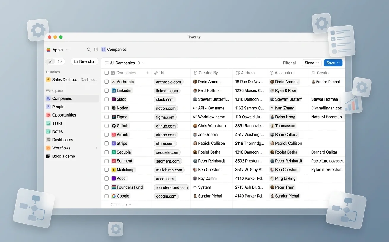
Task: Start a New chat
Action: click(85, 61)
